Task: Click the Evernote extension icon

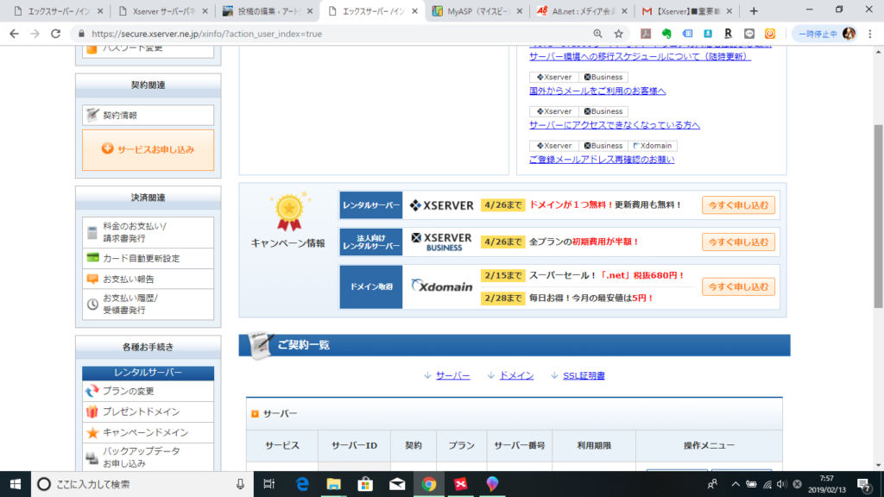Action: click(x=666, y=34)
